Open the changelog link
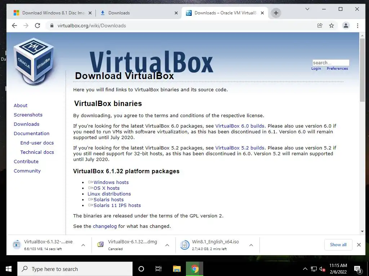Viewport: 369px width, 276px height. click(105, 226)
